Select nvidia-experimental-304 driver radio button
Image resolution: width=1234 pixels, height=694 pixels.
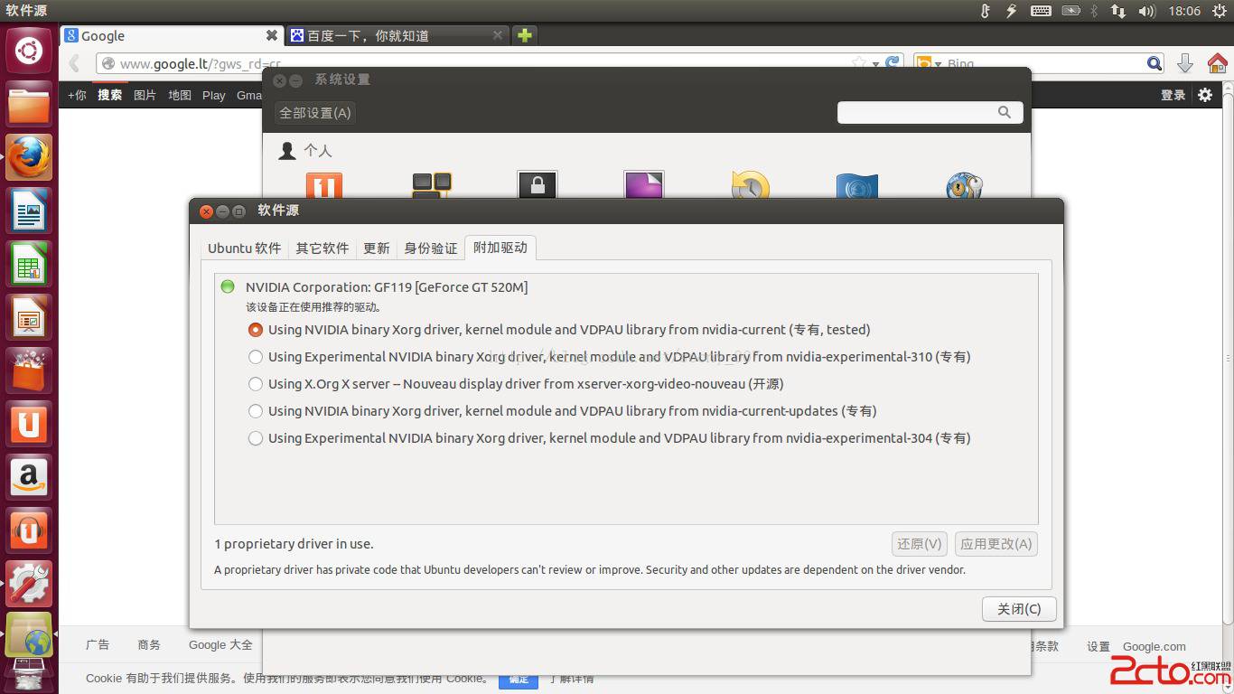pos(256,438)
